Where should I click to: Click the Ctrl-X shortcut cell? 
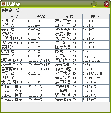click(x=42, y=43)
